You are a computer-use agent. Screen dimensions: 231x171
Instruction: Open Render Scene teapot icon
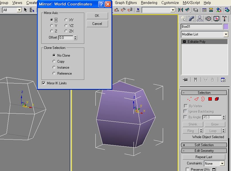227,10
